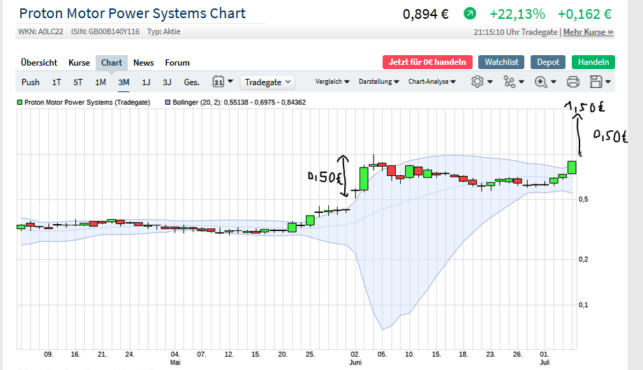Click the green Handeln button
Screen dimensions: 643x370
[593, 62]
